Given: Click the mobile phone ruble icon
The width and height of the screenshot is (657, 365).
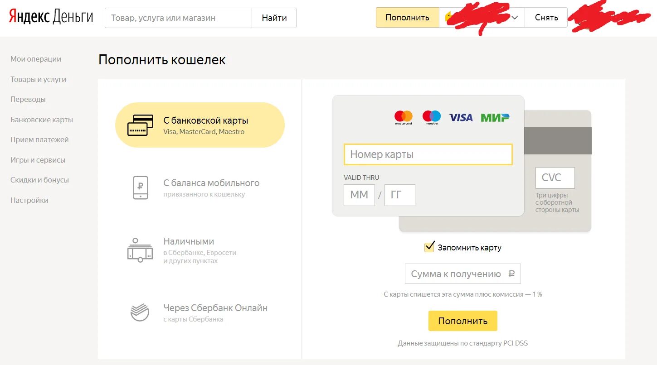Looking at the screenshot, I should point(140,187).
